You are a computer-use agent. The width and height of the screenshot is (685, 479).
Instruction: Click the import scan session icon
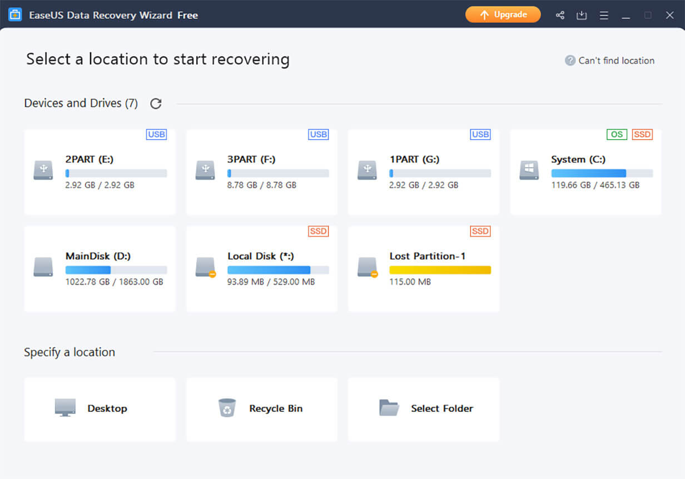click(x=582, y=15)
